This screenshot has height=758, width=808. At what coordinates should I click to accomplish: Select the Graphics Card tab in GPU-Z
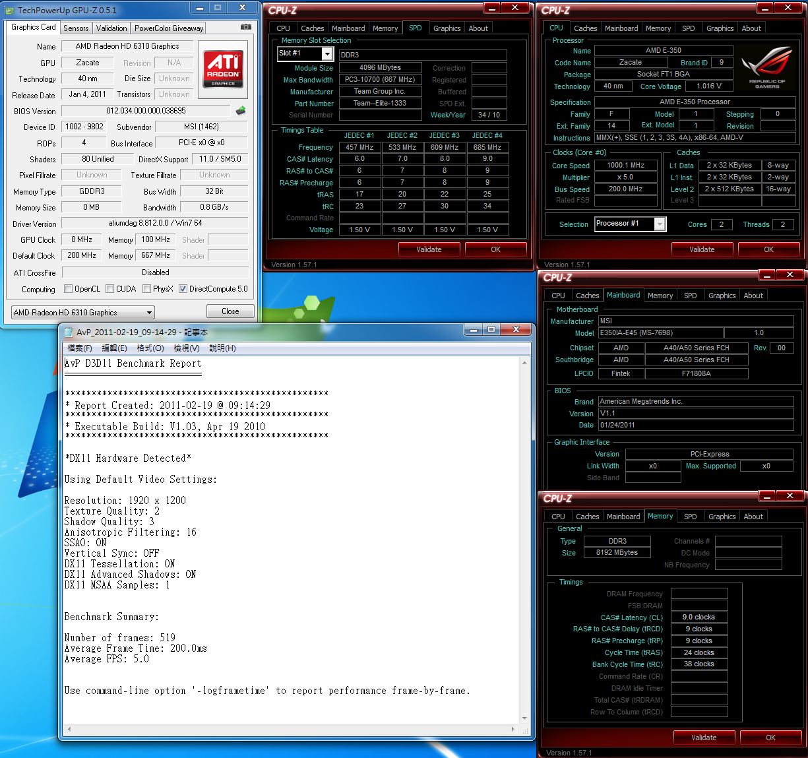pos(34,27)
